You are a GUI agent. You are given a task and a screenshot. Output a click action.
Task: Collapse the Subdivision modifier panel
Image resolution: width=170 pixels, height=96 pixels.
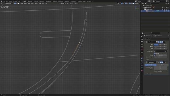click(x=145, y=62)
